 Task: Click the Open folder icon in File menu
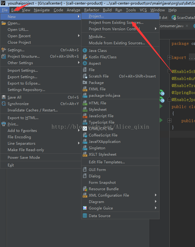(4, 23)
